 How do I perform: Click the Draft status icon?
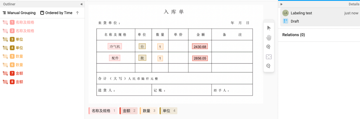click(x=286, y=21)
